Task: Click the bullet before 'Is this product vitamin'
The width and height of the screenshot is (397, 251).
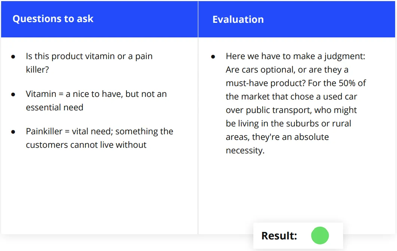Action: (x=13, y=57)
